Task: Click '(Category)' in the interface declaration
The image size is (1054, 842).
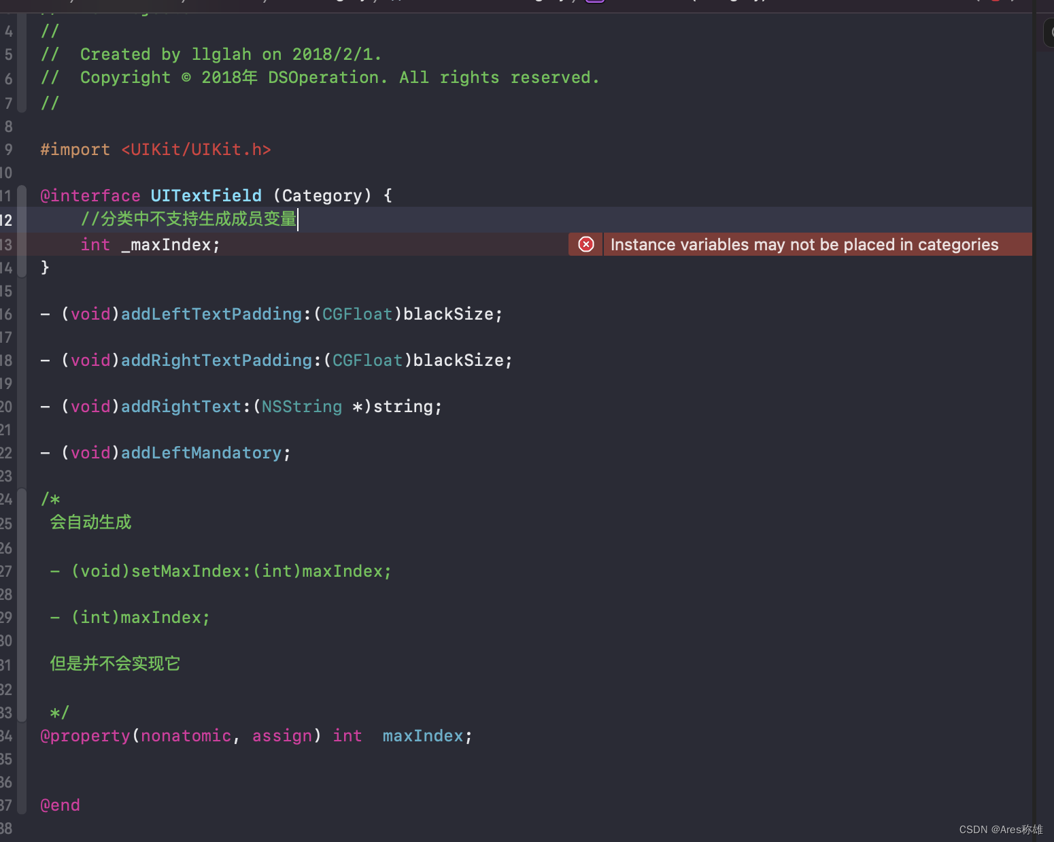Action: pos(322,195)
